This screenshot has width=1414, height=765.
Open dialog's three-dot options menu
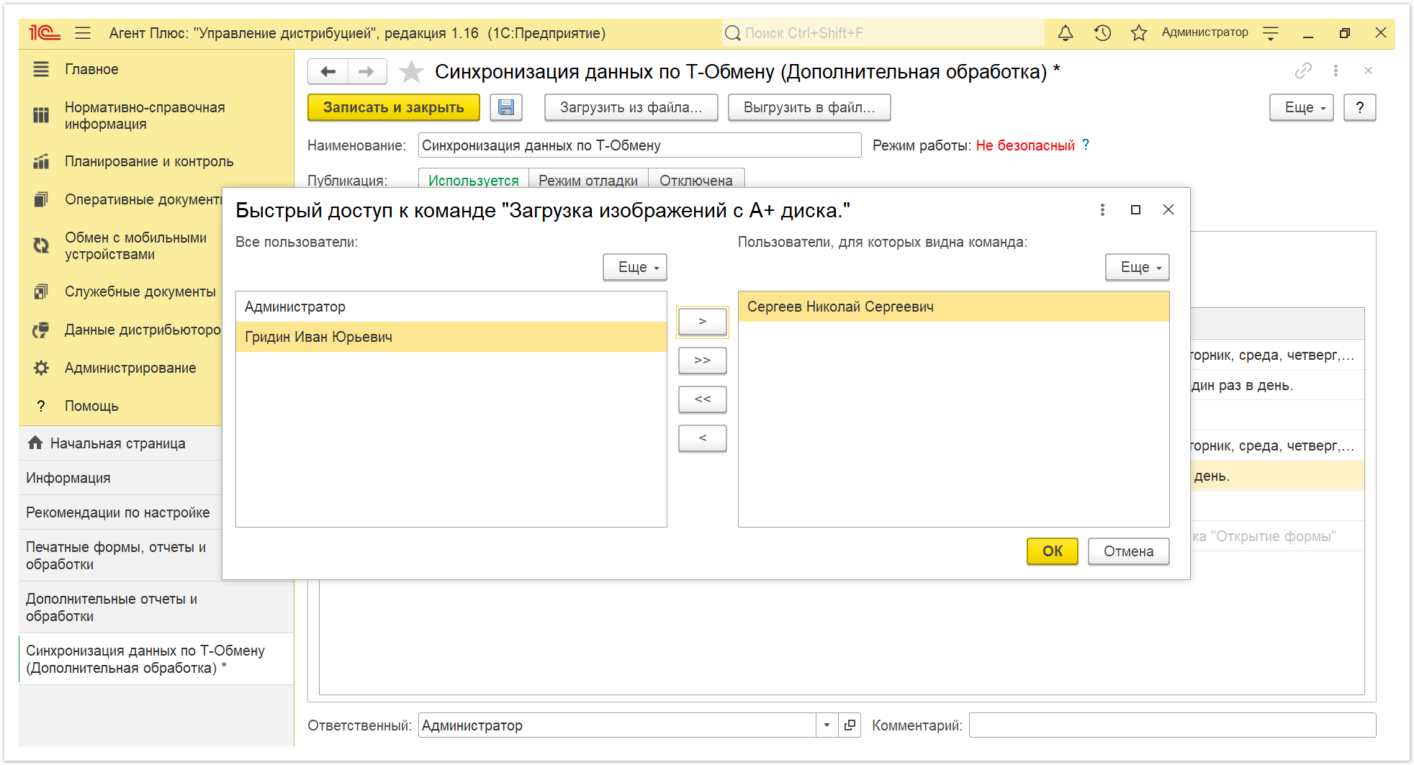coord(1102,209)
